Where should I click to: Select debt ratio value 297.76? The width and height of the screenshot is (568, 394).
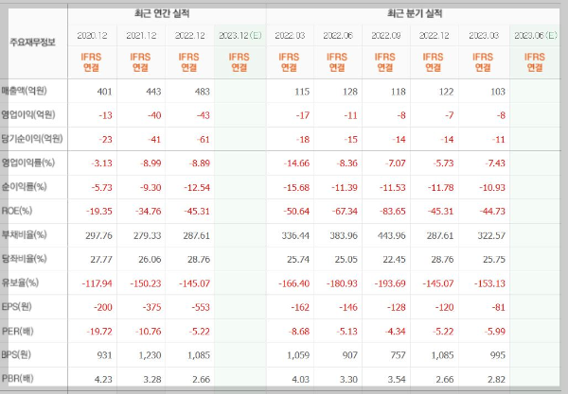coord(98,235)
